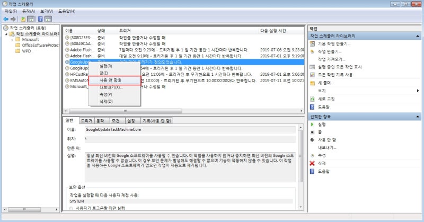Click the blue question-mark help toolbar icon
The image size is (424, 222).
40,19
